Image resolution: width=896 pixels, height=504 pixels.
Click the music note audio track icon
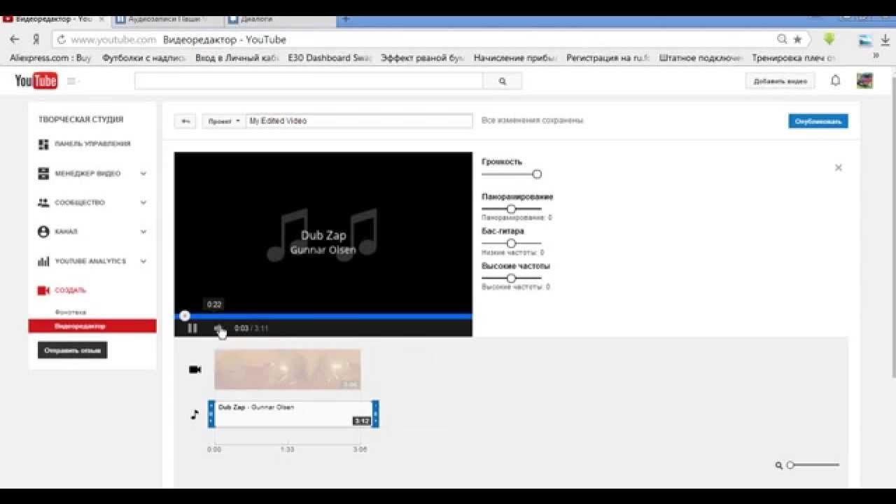195,414
